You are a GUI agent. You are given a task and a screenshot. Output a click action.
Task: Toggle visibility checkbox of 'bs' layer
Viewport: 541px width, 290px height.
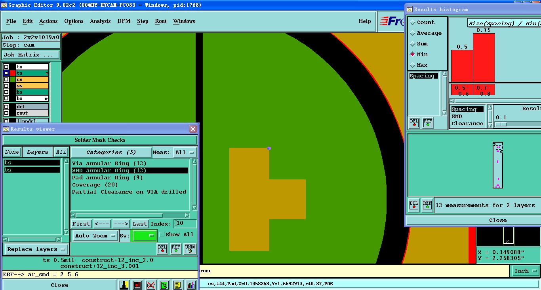coord(6,92)
